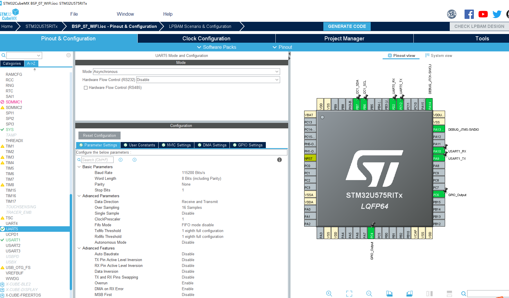Click the PD2 UART5_RX pin
This screenshot has width=509, height=298.
coord(393,104)
